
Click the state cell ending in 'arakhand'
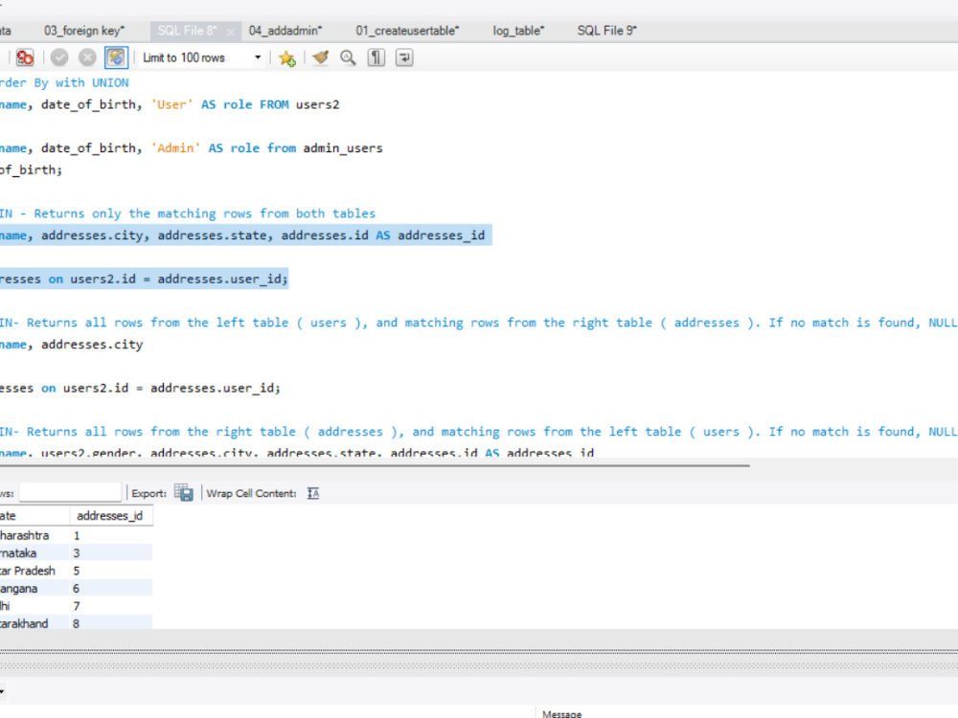(x=34, y=623)
